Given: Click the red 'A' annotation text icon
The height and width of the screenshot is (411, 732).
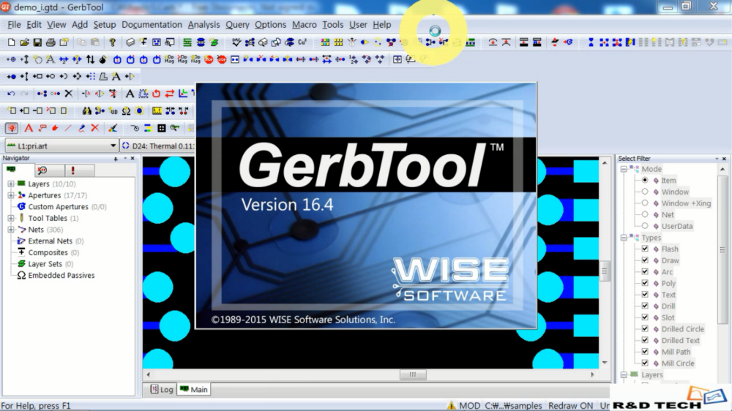Looking at the screenshot, I should click(29, 128).
